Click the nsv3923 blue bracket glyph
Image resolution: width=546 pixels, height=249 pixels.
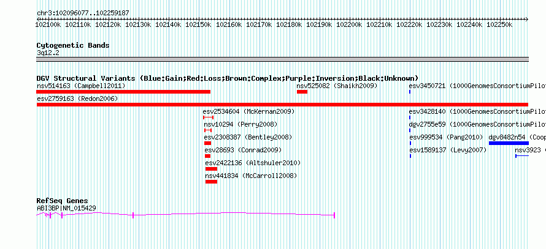pyautogui.click(x=522, y=156)
